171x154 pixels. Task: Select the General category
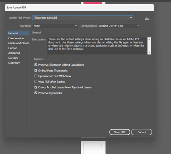pos(18,33)
